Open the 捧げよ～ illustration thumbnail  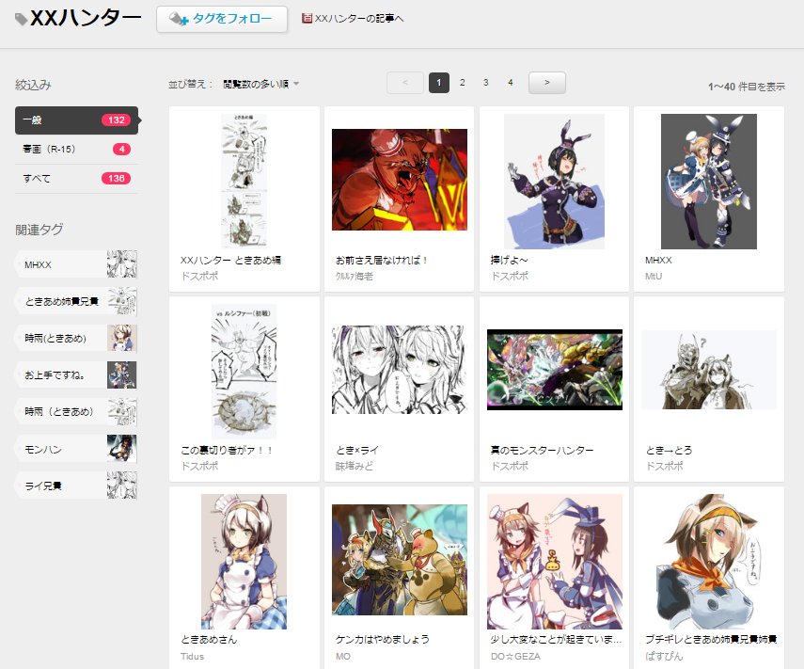click(x=554, y=181)
